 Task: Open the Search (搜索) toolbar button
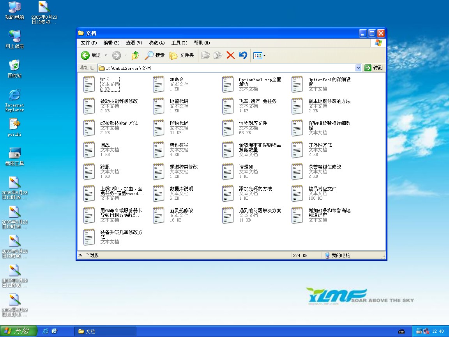(155, 55)
